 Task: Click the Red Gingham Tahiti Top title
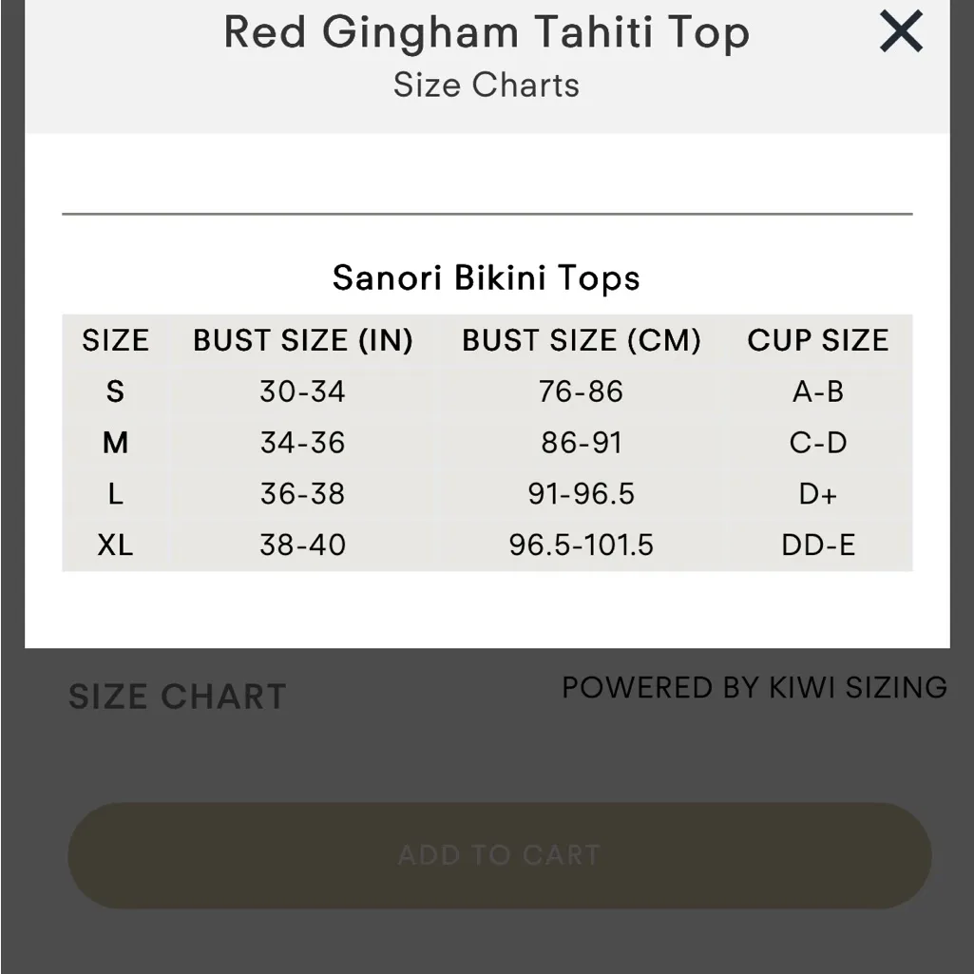[486, 32]
